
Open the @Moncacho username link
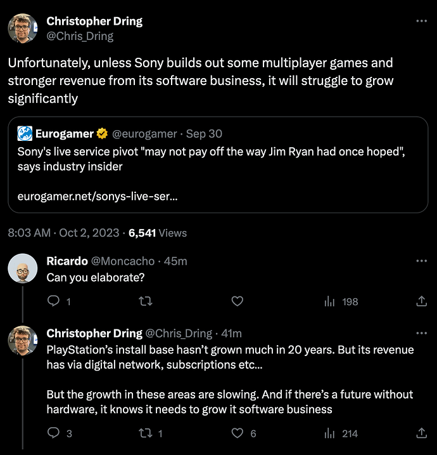tap(123, 261)
